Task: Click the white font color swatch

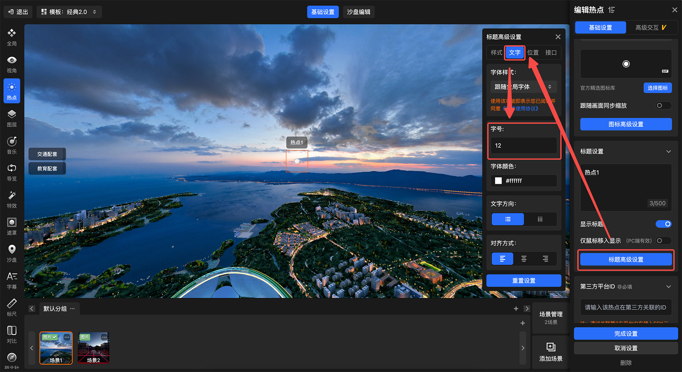Action: (x=498, y=181)
